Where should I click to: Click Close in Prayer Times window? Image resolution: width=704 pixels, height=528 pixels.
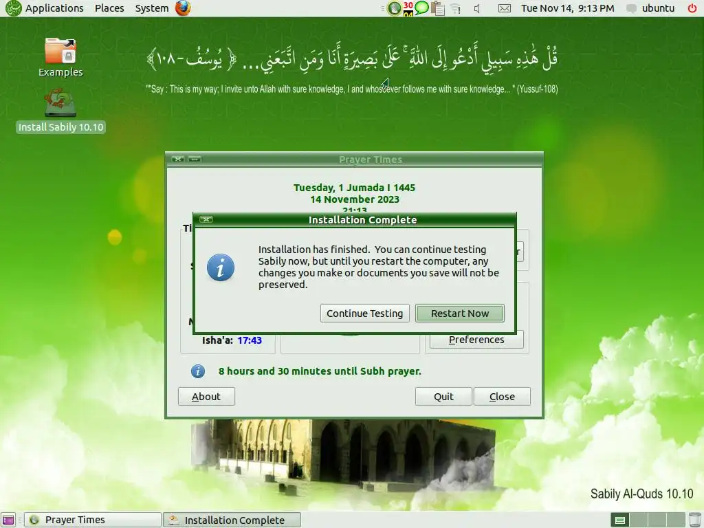pos(502,397)
